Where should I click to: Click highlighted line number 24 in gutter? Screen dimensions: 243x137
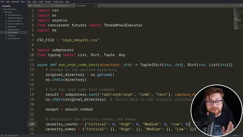(x=32, y=124)
